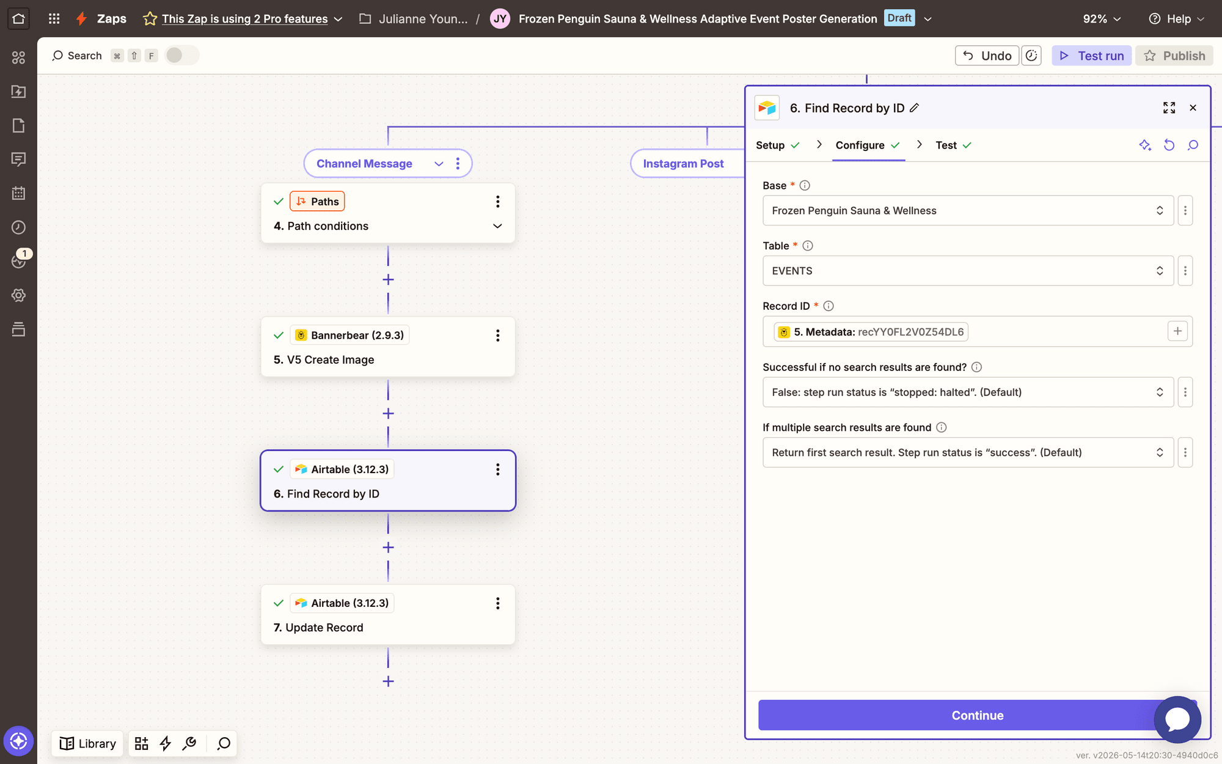Open the Table dropdown showing EVENTS

[x=968, y=271]
